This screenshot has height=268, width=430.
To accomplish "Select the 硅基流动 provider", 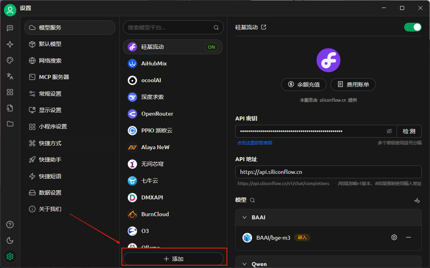I will pos(173,47).
